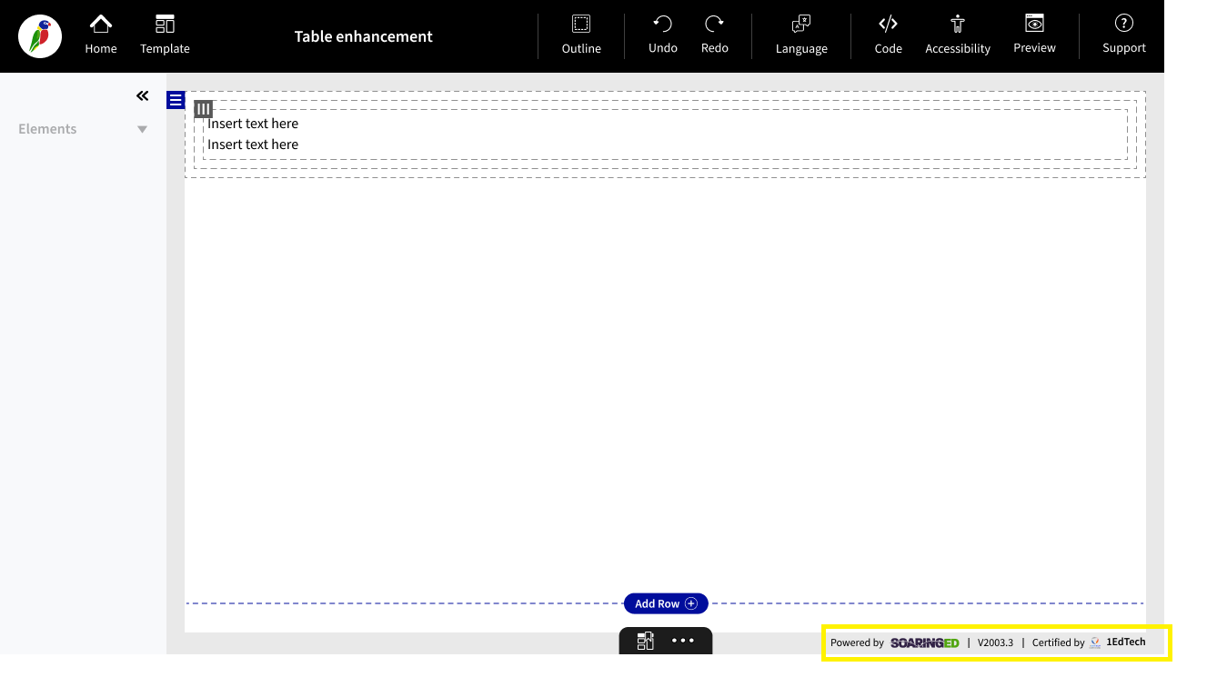This screenshot has height=697, width=1207.
Task: Expand the Elements dropdown
Action: (x=142, y=129)
